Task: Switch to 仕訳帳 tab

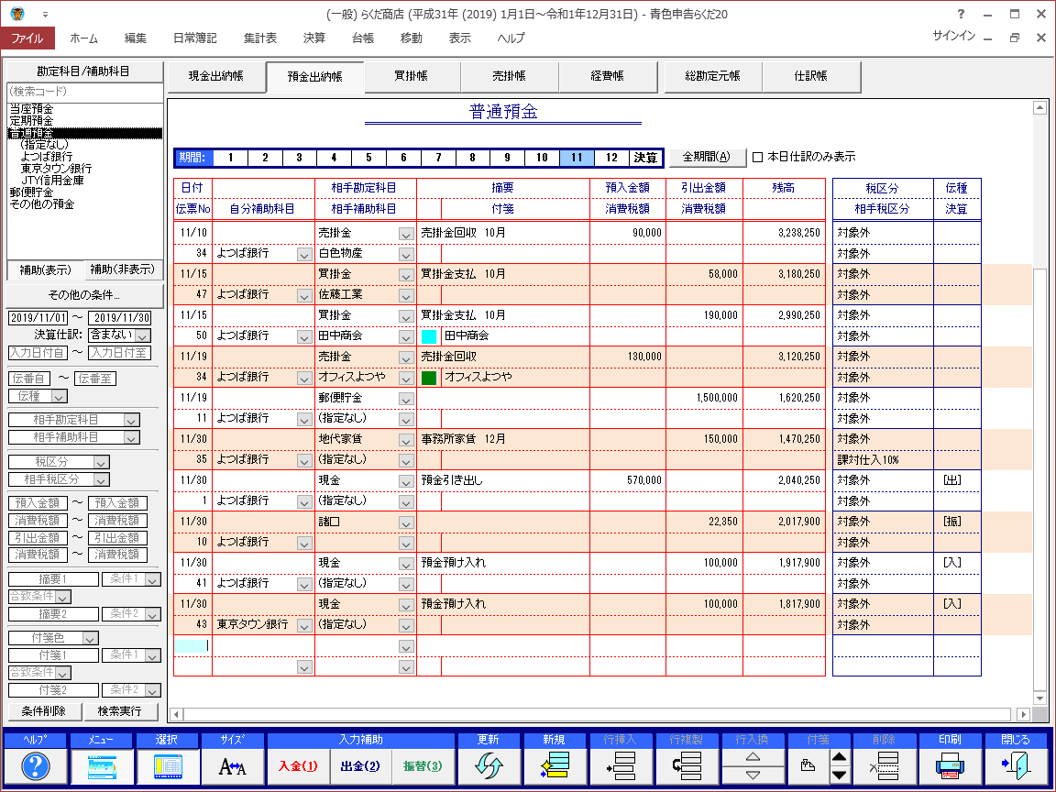Action: [x=811, y=76]
